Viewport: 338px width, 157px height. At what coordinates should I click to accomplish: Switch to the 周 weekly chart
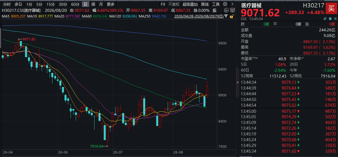coord(93,4)
